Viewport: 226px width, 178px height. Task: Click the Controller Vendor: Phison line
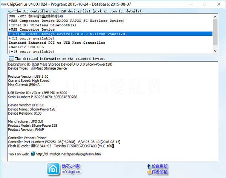coord(27,138)
